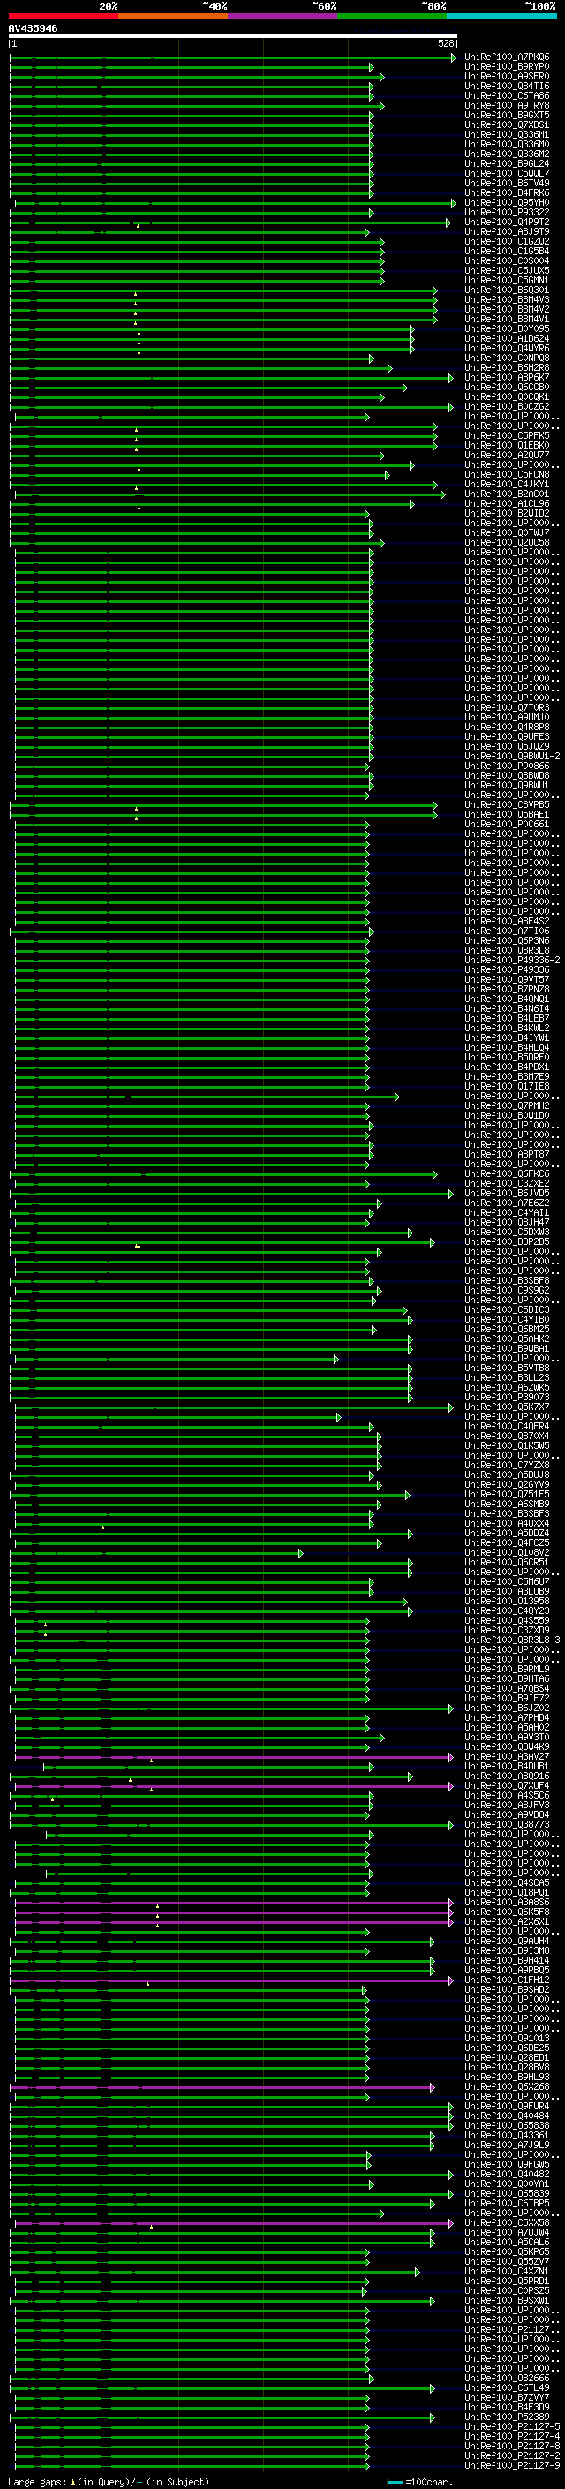The image size is (565, 2489).
Task: Select the UniRef100_A2QU77 label
Action: point(507,455)
